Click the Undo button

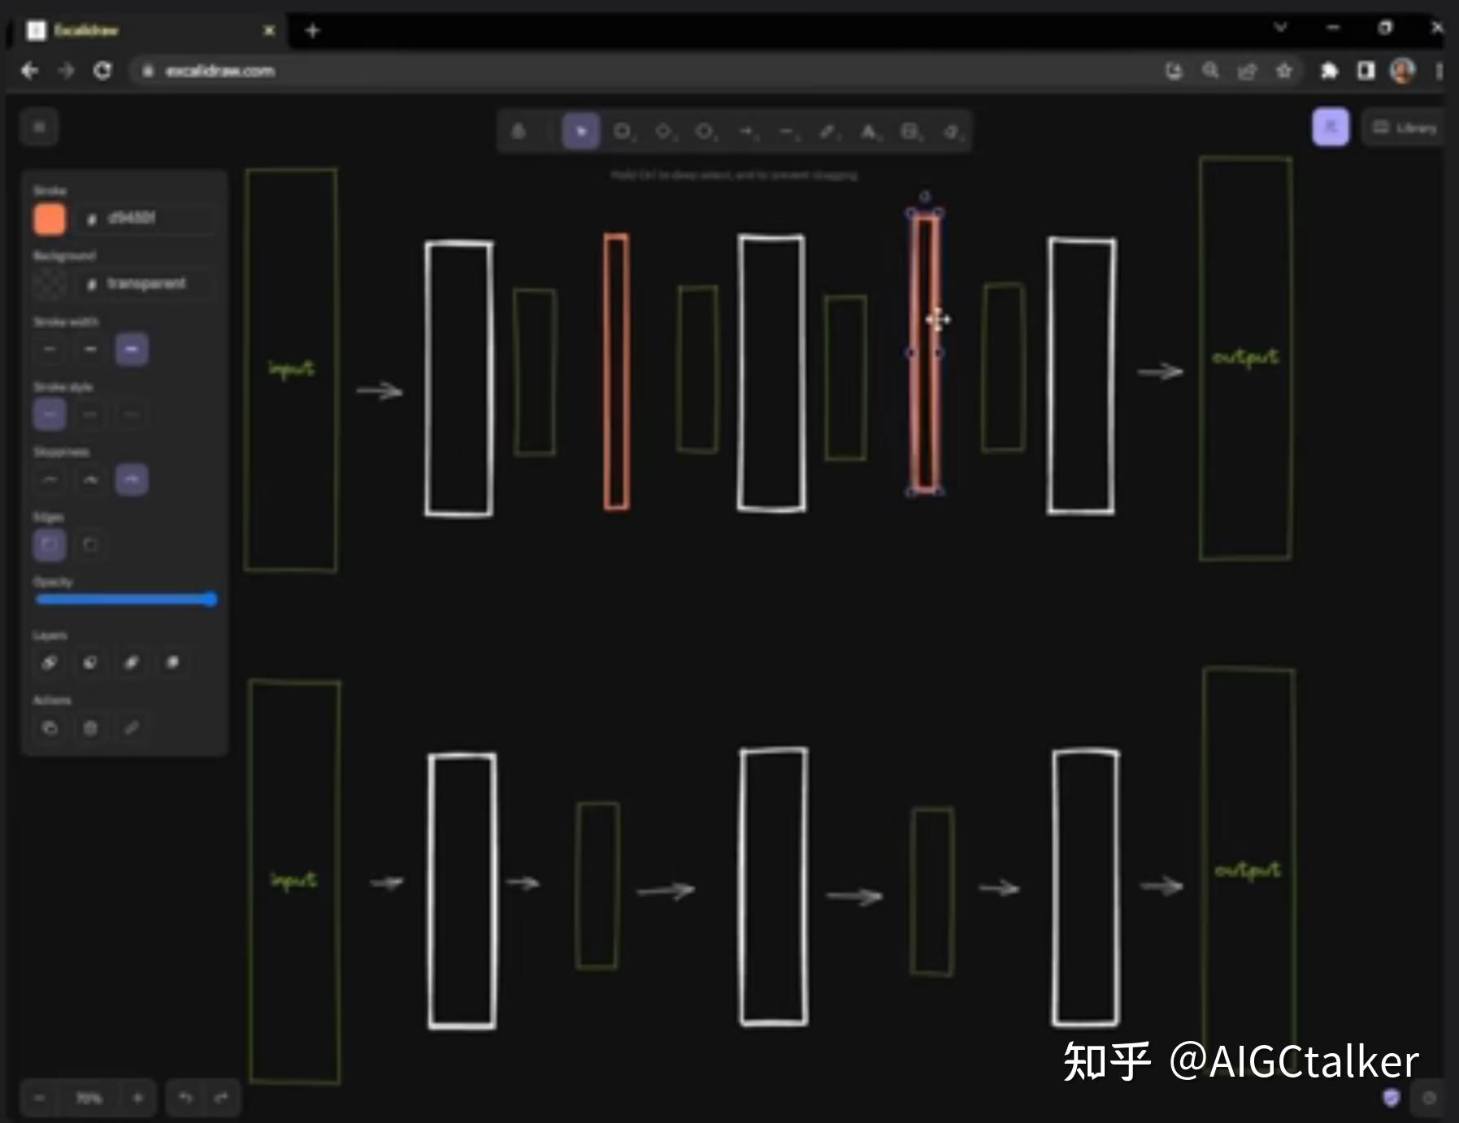pos(185,1098)
